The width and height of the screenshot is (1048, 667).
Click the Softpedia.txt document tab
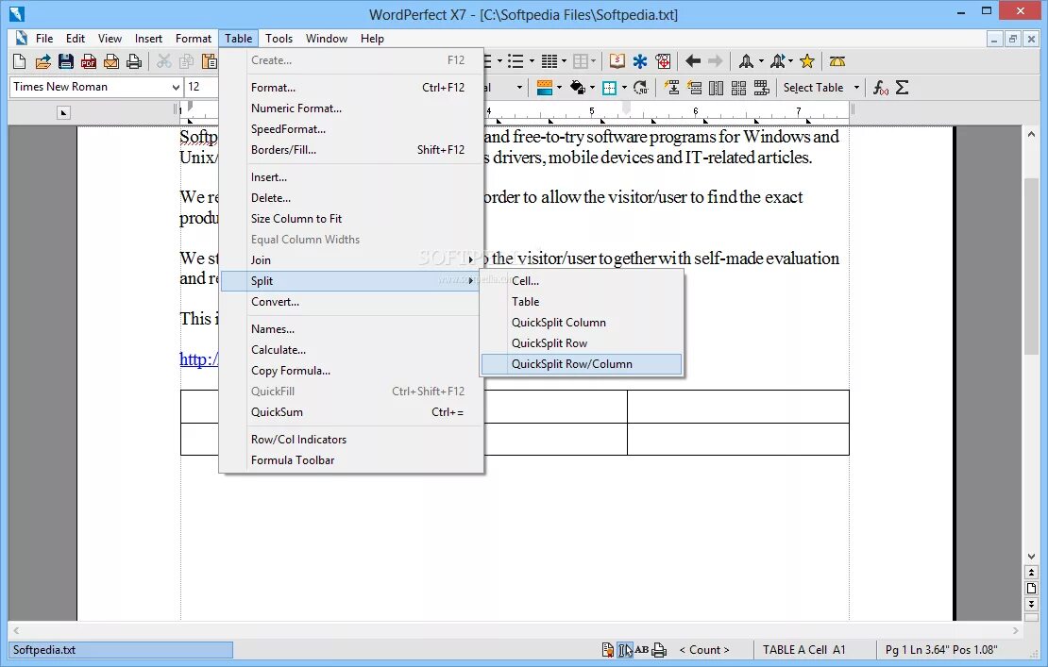pyautogui.click(x=121, y=650)
